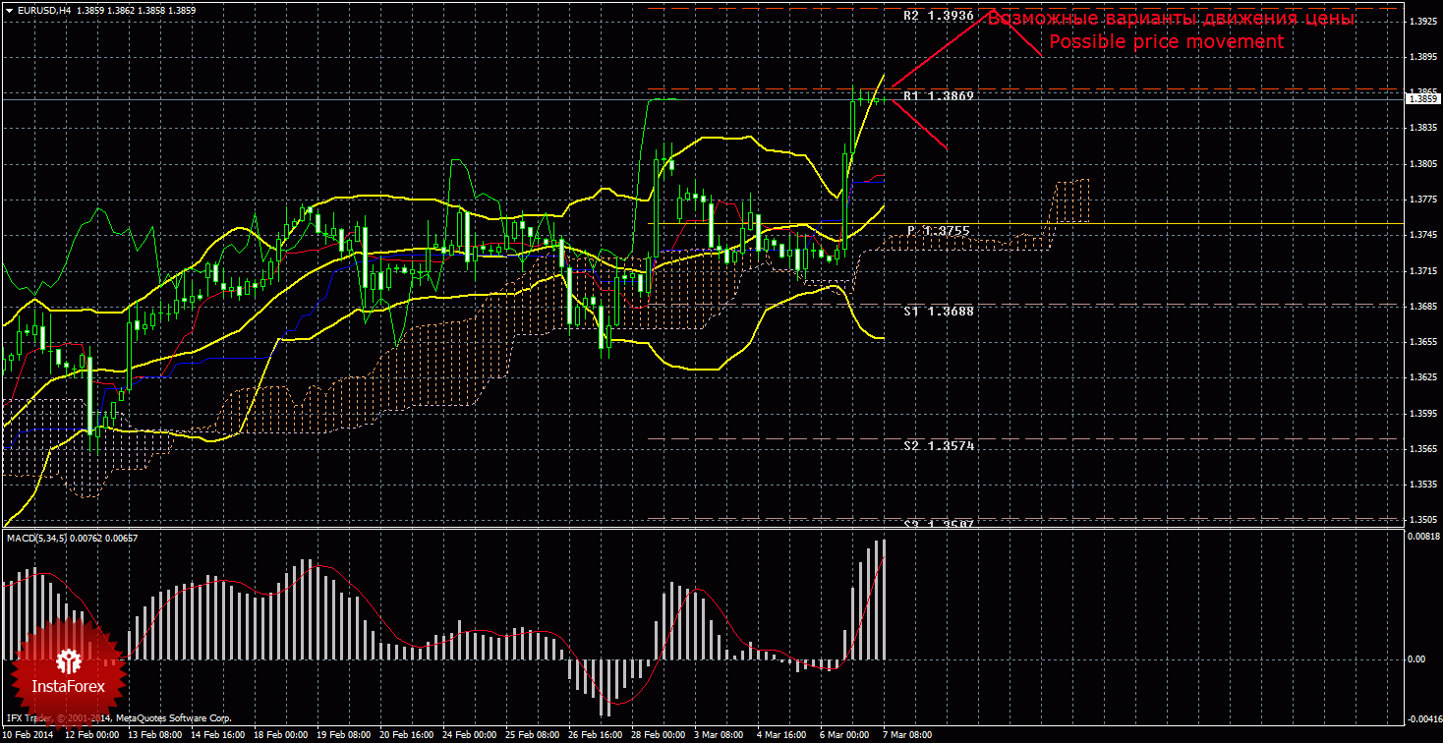Screen dimensions: 1443x743
Task: Click 1.3835 on the price axis
Action: click(1421, 128)
